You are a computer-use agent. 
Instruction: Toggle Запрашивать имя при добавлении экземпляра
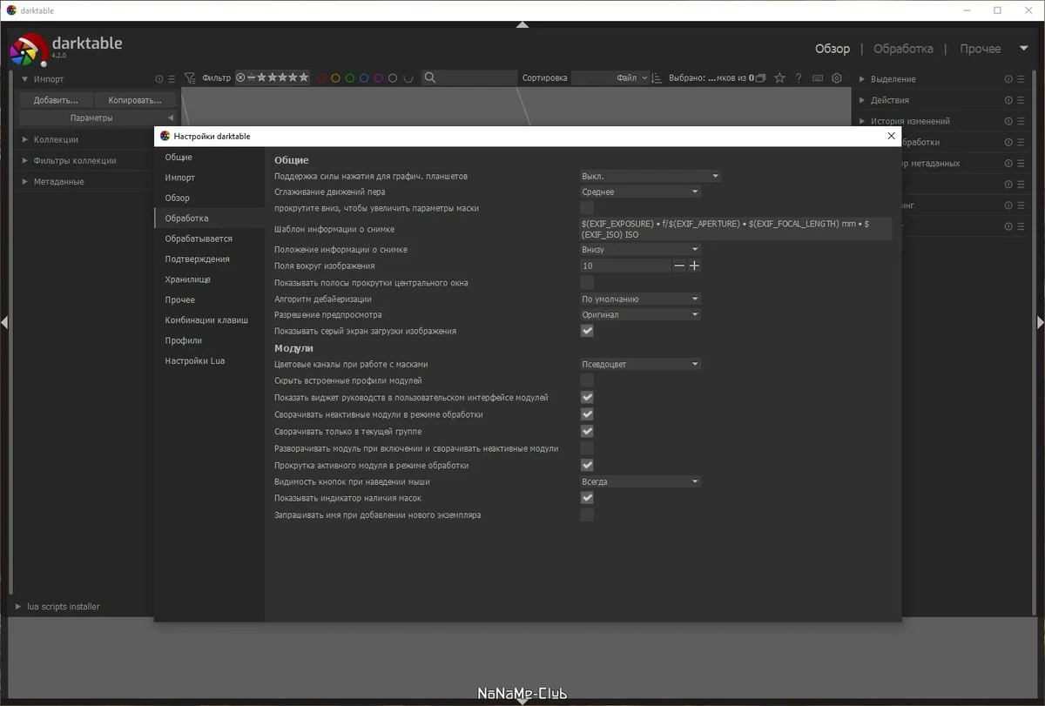(x=587, y=514)
